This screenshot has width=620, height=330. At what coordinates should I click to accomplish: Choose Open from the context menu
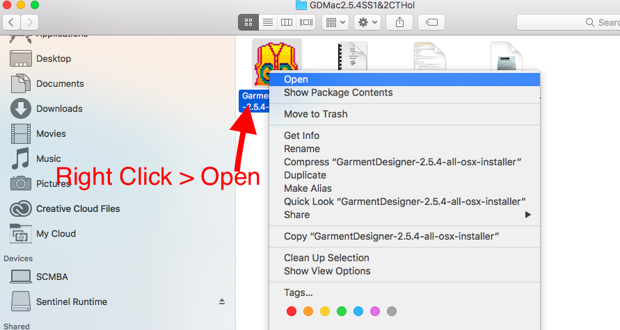coord(404,79)
